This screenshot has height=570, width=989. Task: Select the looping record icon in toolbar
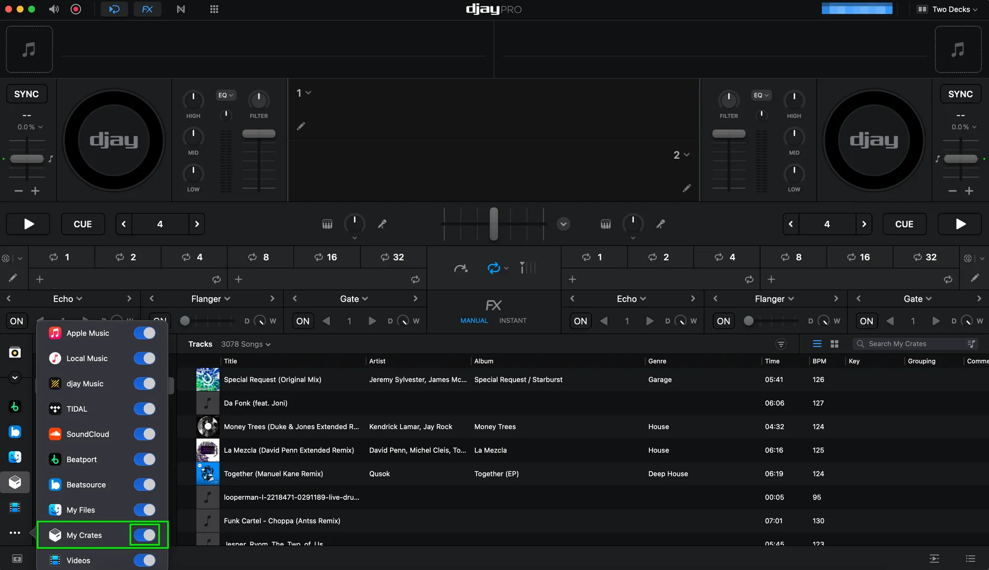(x=114, y=9)
